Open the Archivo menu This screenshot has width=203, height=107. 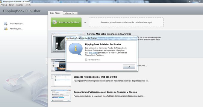(4, 5)
